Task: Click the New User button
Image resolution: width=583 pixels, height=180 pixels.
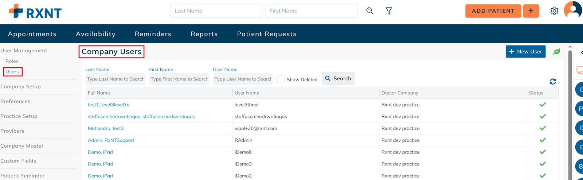Action: coord(525,52)
